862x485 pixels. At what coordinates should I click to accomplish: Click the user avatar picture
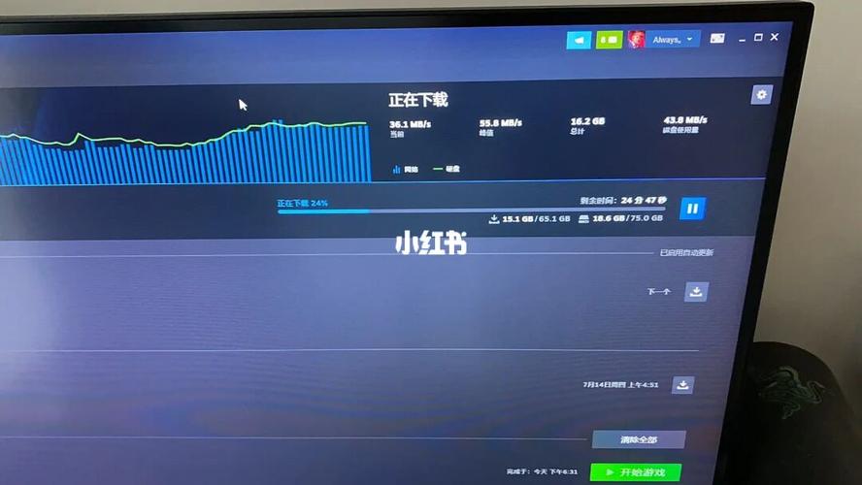tap(636, 40)
